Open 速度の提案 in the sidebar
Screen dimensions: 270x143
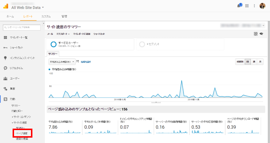[x=22, y=139]
